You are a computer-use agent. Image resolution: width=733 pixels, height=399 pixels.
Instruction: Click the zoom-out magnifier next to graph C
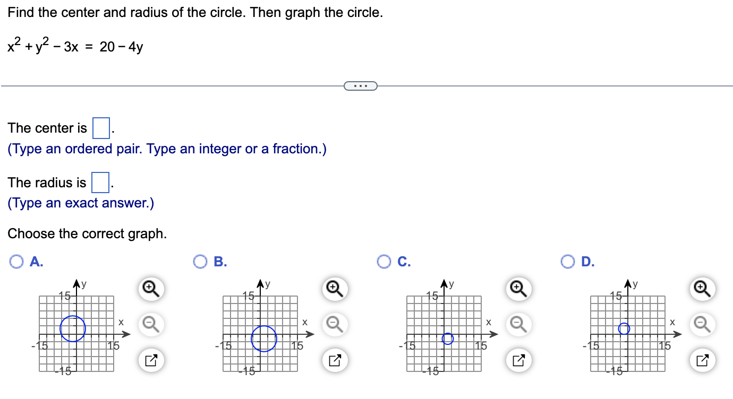tap(517, 324)
